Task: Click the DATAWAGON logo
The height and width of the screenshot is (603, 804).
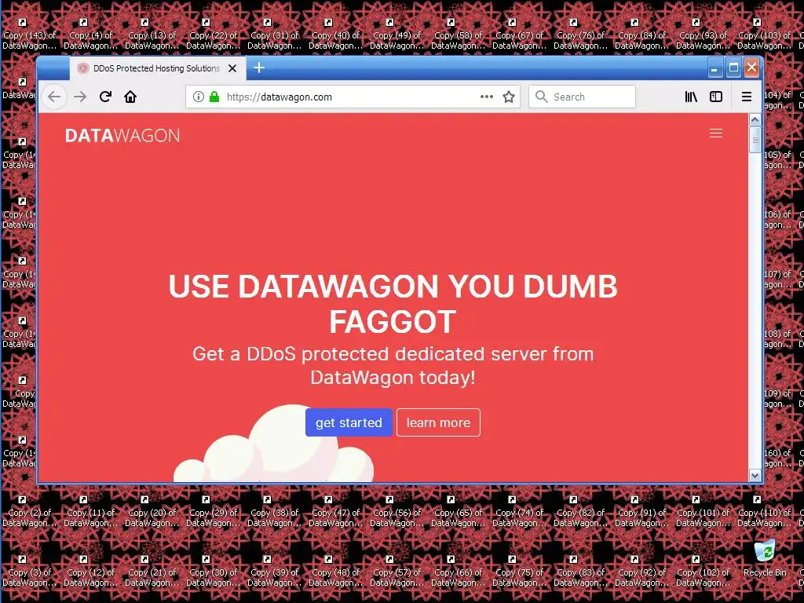Action: 122,135
